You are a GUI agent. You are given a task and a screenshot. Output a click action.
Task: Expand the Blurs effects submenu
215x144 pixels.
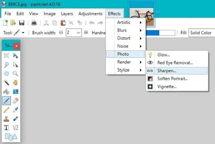(125, 30)
